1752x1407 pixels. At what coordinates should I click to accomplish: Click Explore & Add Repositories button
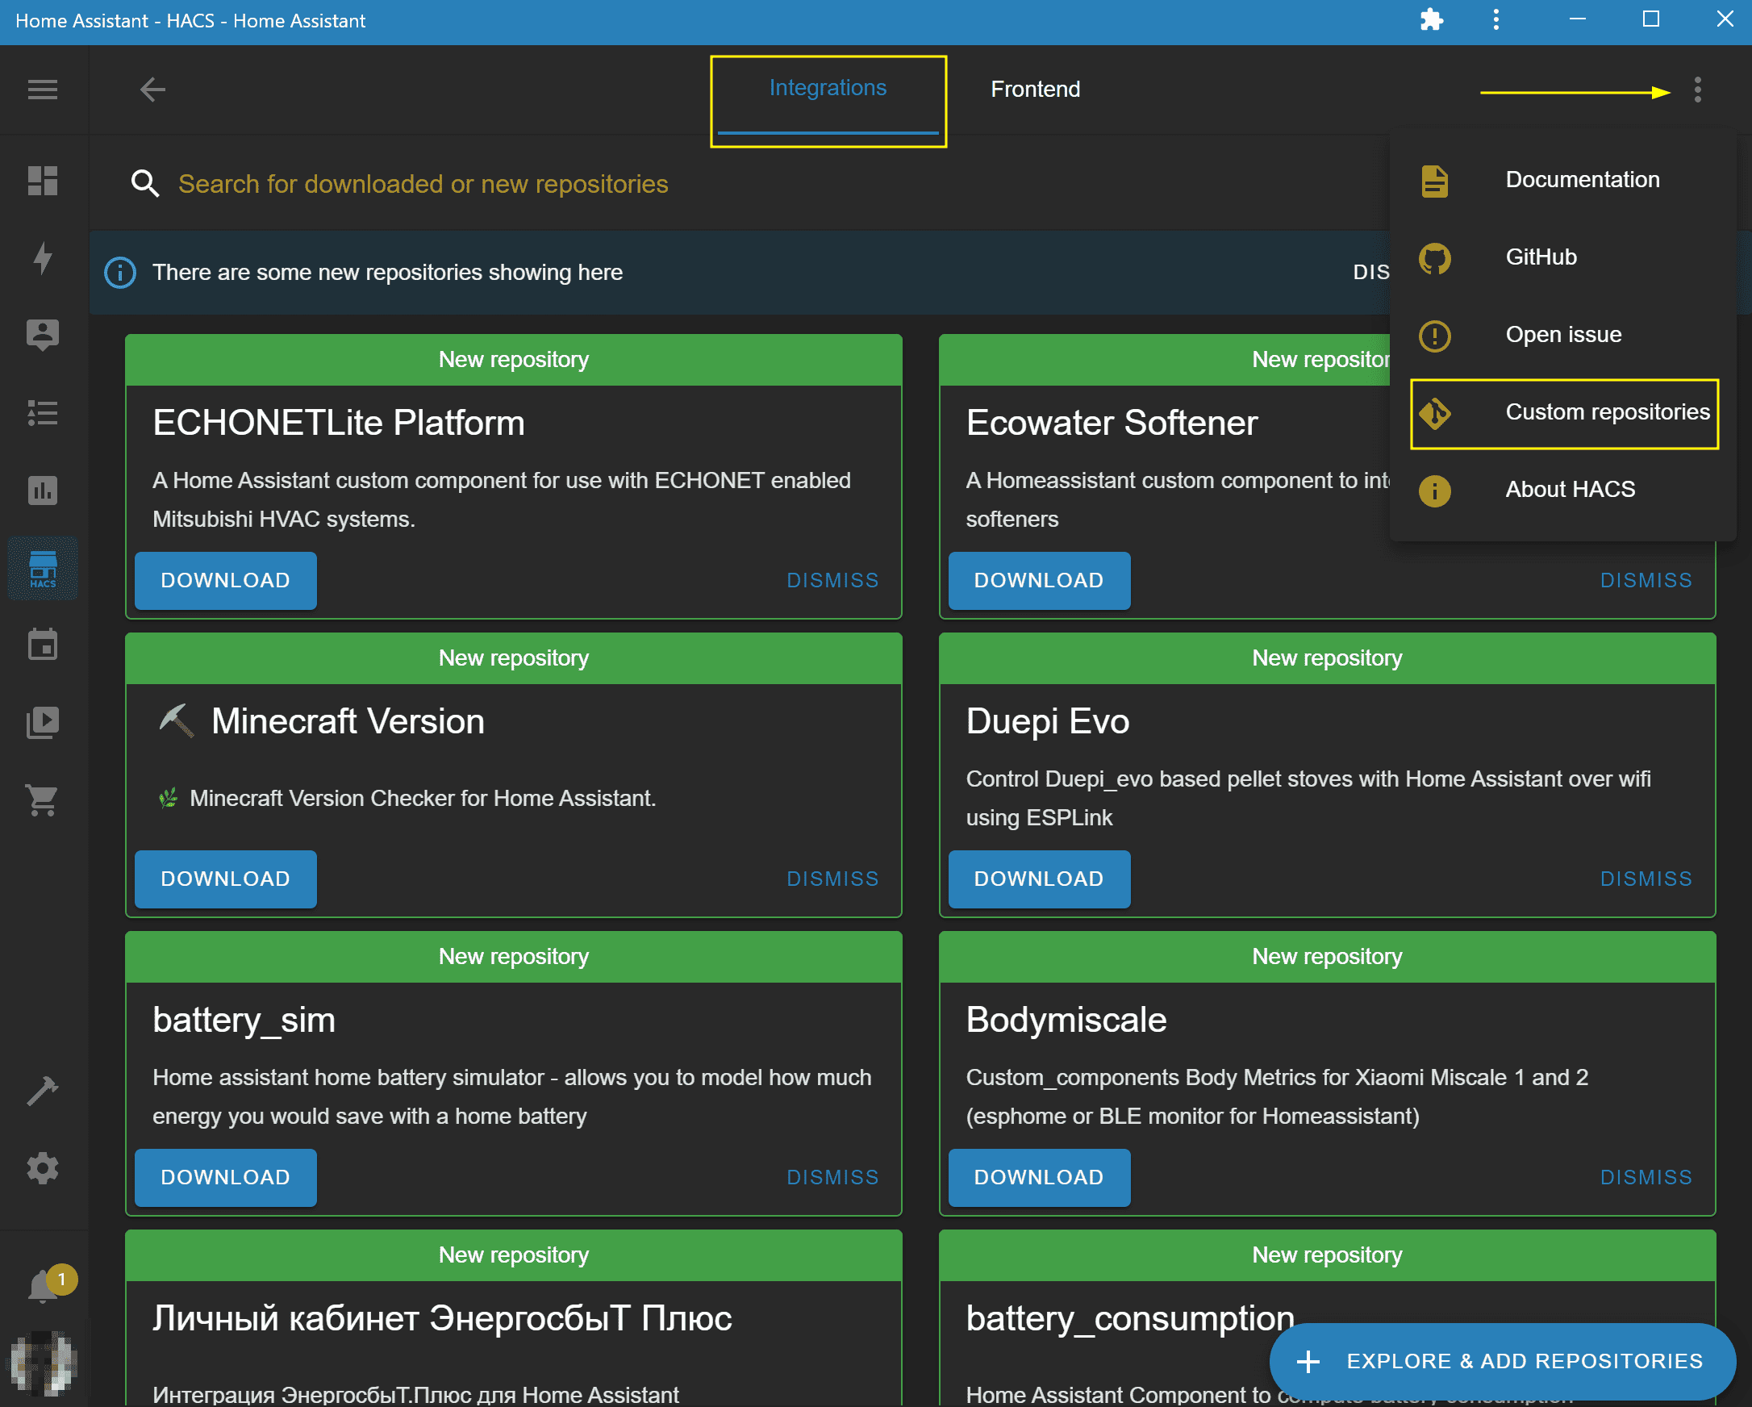point(1502,1361)
